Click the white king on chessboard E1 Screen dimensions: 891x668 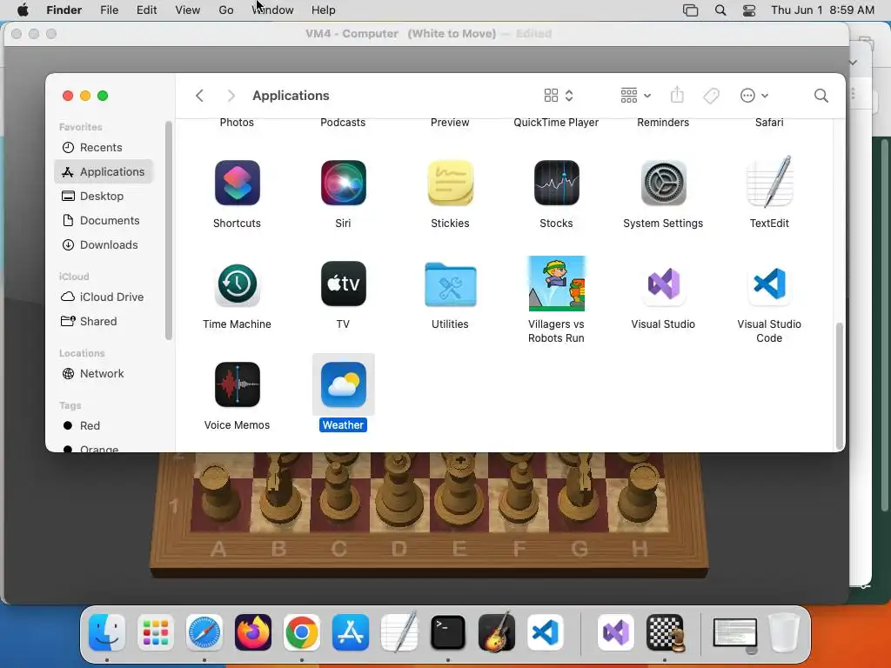pos(460,489)
